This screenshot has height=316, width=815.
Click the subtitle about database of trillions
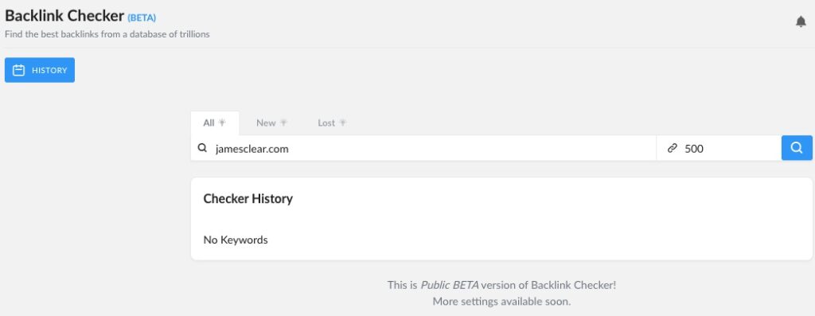[107, 34]
